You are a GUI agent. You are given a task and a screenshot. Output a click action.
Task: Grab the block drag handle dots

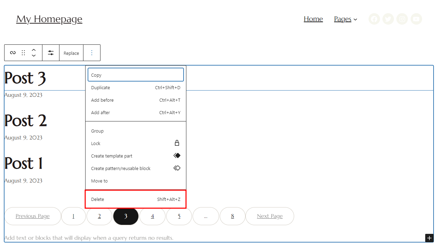coord(23,52)
